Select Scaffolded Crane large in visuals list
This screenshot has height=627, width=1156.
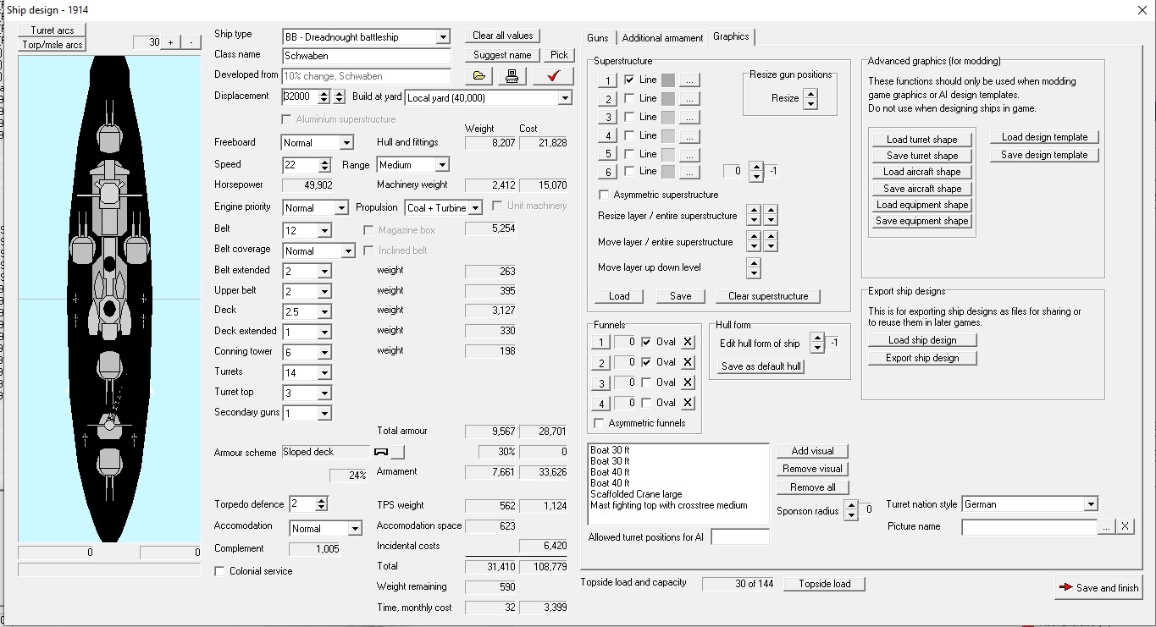[x=636, y=494]
